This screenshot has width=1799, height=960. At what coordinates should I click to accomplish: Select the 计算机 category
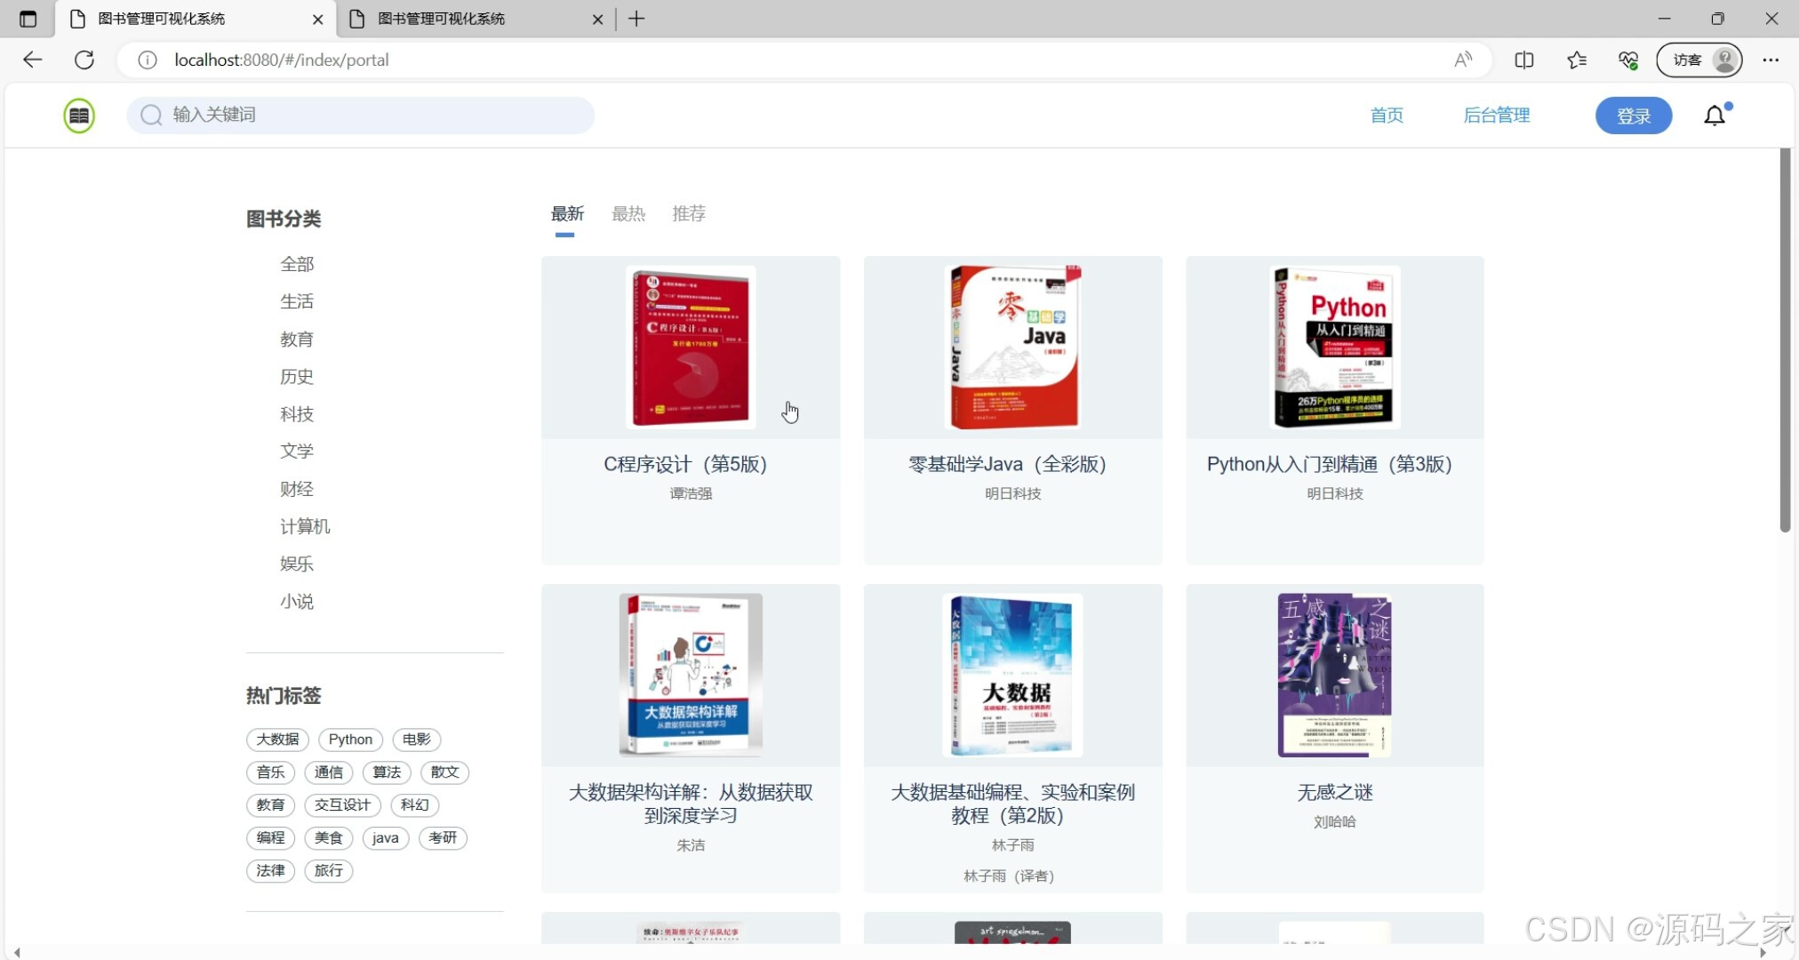tap(305, 525)
